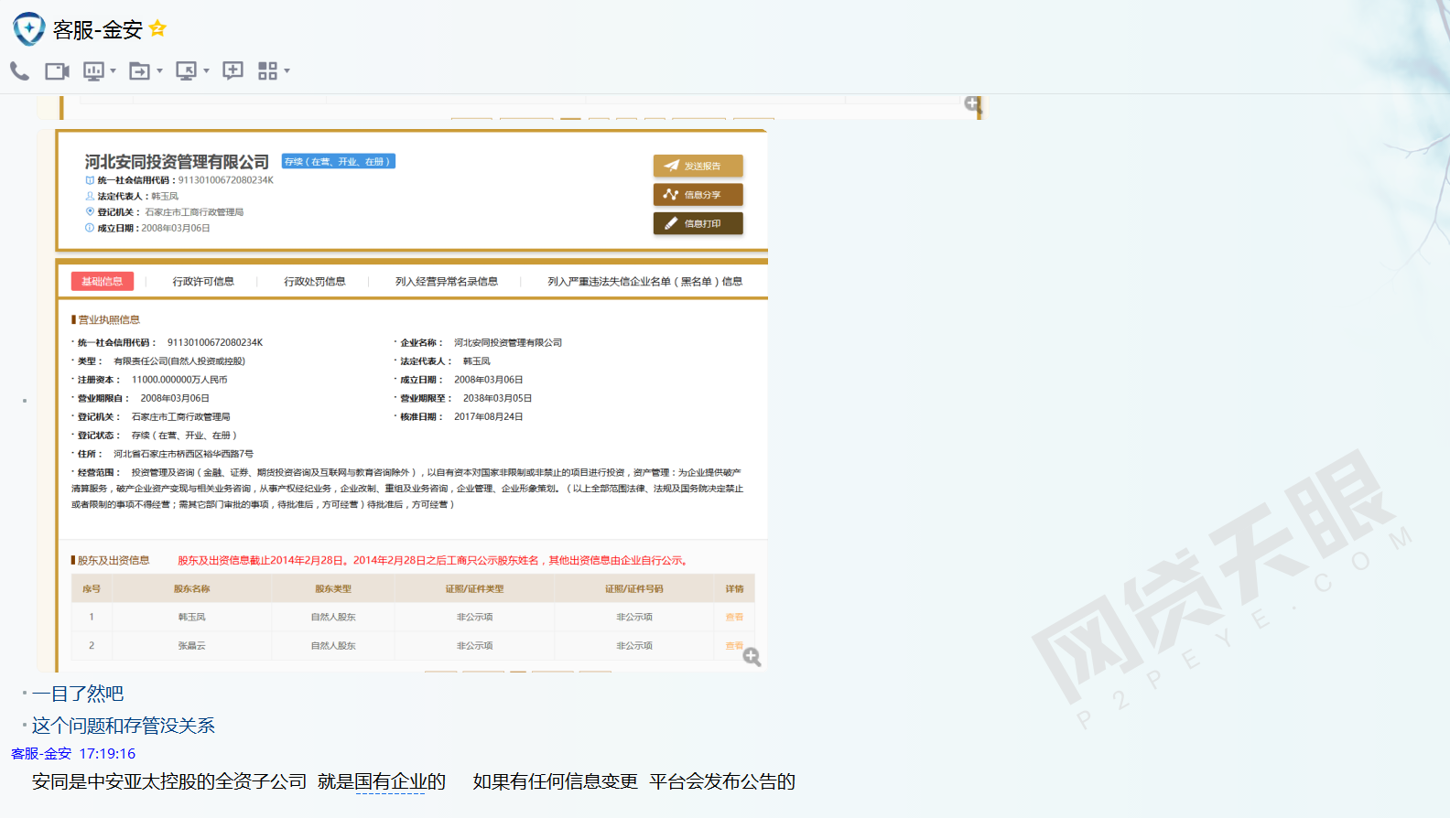
Task: Click the contact avatar shield icon
Action: (x=29, y=29)
